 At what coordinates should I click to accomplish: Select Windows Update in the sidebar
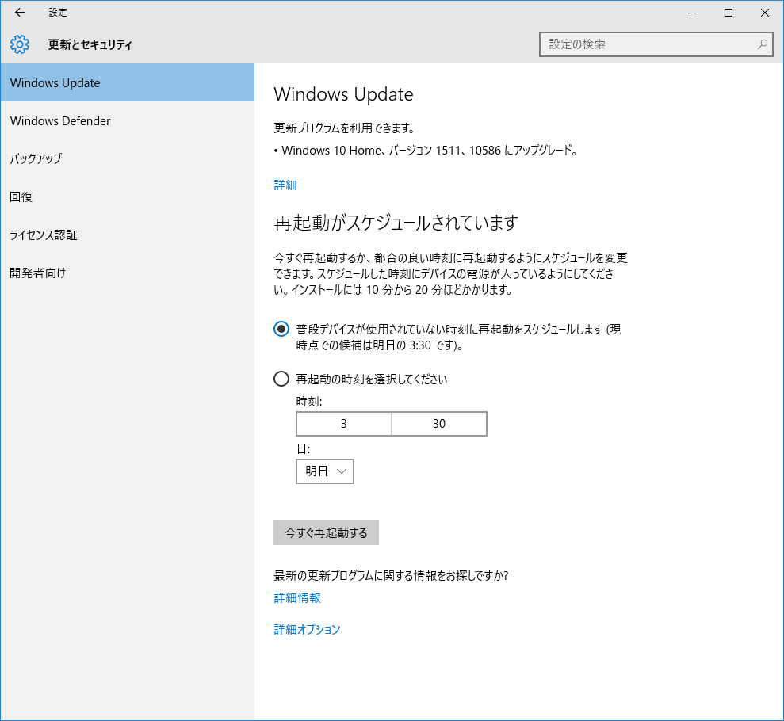coord(127,83)
